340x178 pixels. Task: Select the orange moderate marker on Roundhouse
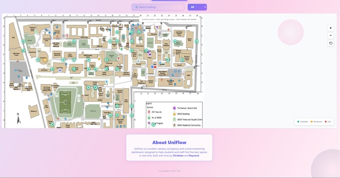tap(45, 60)
